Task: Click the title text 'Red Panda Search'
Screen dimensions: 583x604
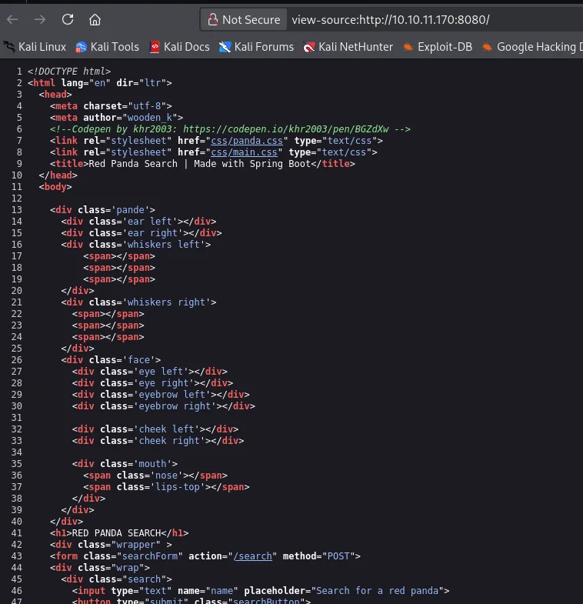Action: (133, 164)
